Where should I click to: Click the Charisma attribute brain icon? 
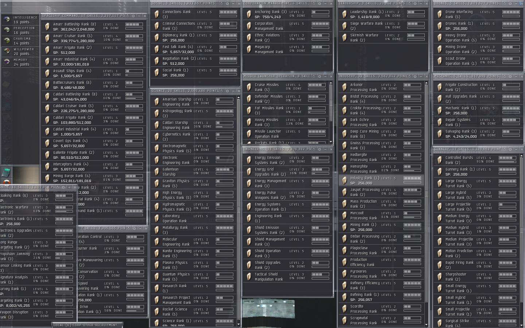click(7, 40)
